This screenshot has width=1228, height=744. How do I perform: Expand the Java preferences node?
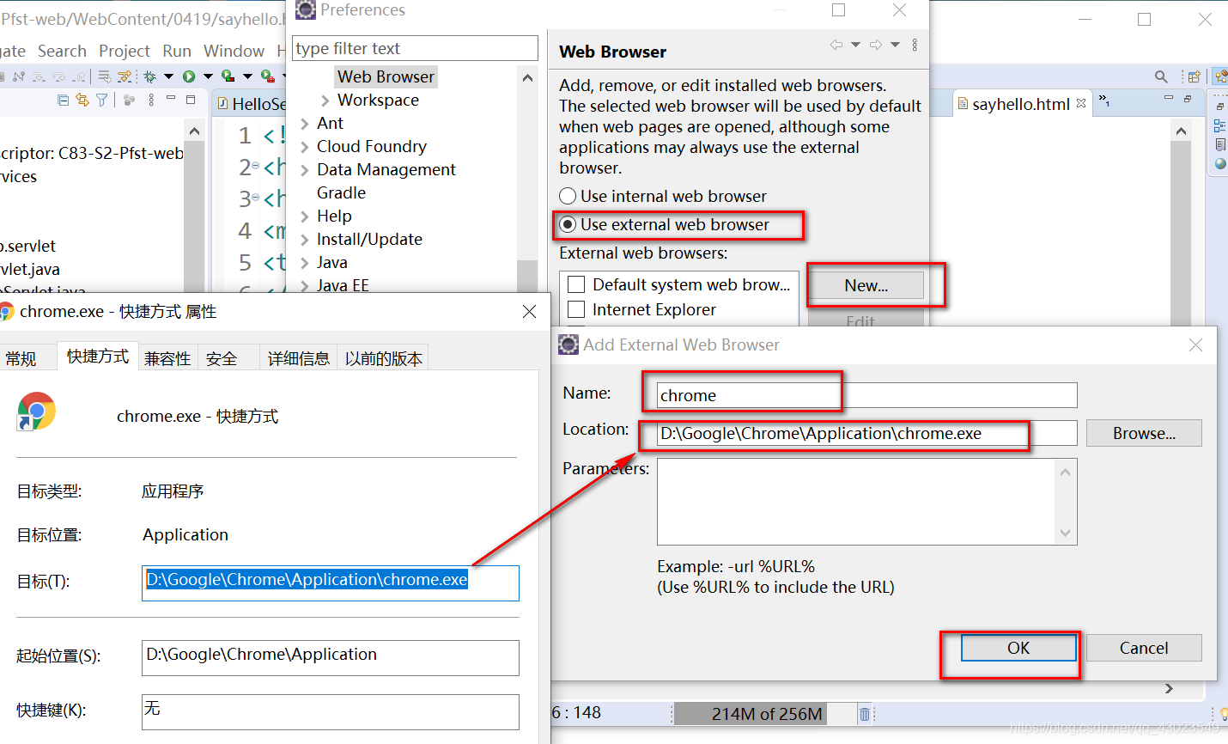click(x=304, y=263)
